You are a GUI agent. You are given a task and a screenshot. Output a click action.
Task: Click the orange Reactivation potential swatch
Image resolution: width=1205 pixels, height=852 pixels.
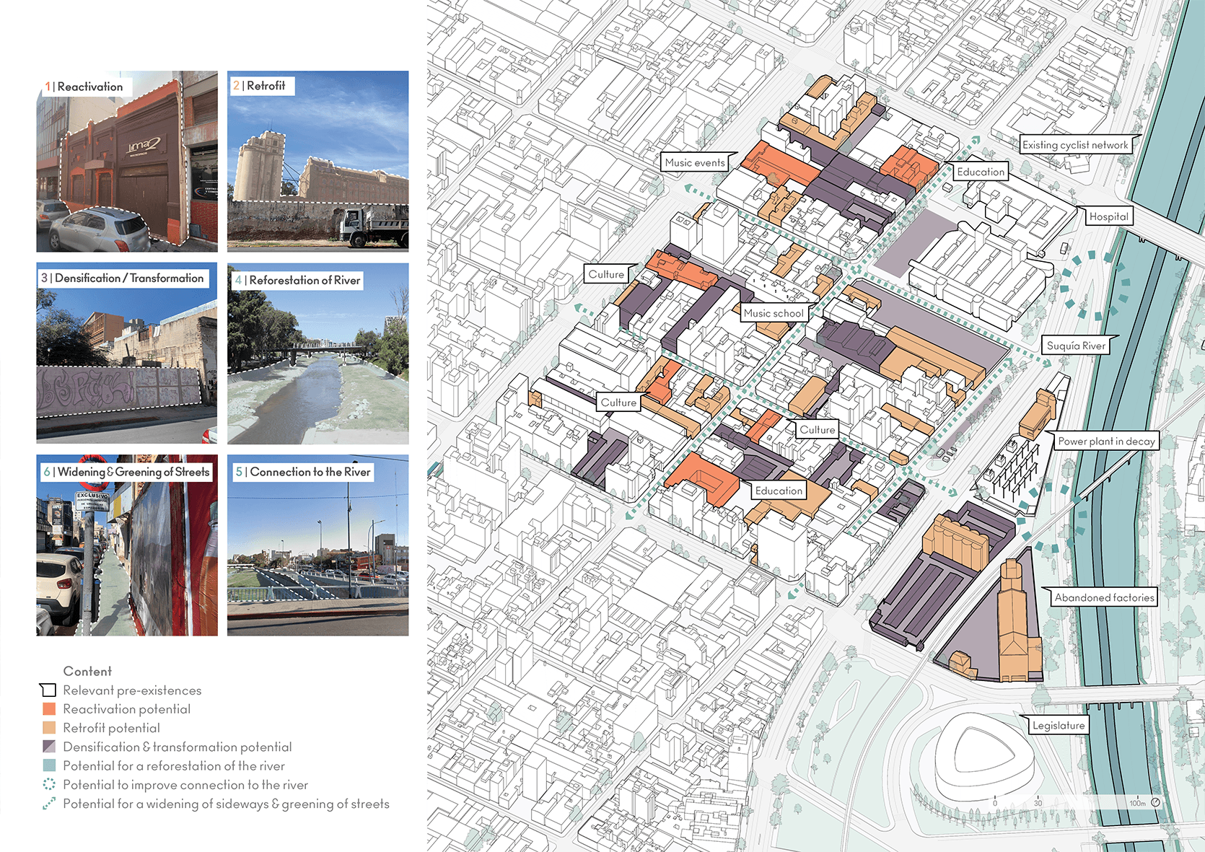click(x=49, y=709)
